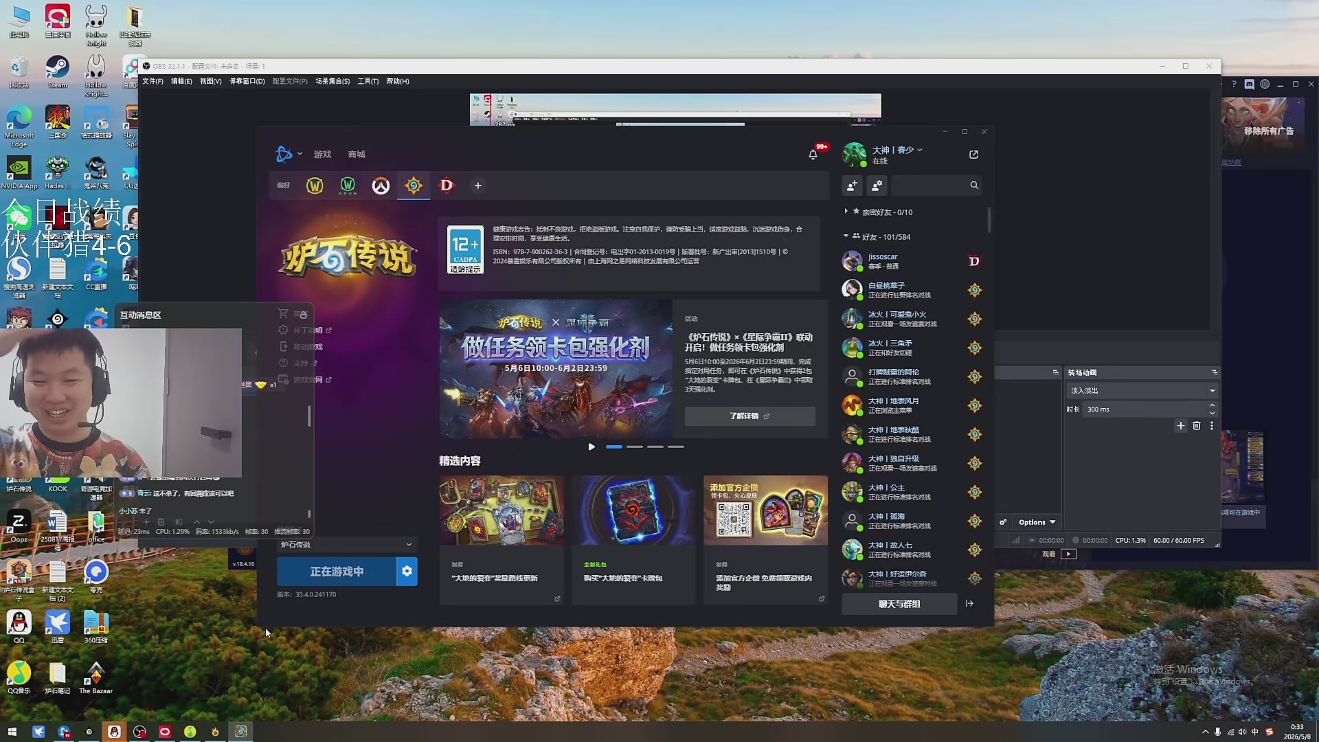Screen dimensions: 1319x742
Task: Click the 正在游戏中 play button
Action: [x=337, y=571]
